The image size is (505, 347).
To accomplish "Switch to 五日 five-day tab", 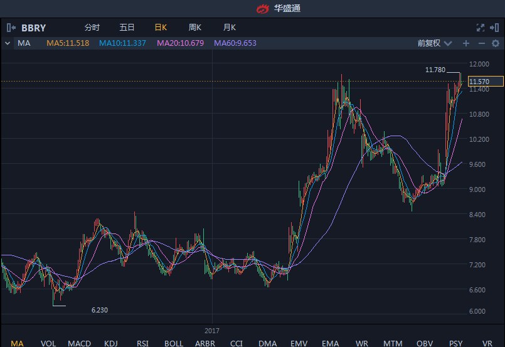I will click(x=127, y=28).
